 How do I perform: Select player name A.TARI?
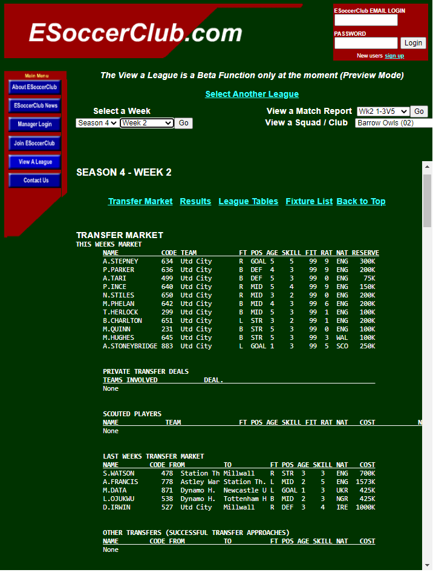[x=114, y=279]
